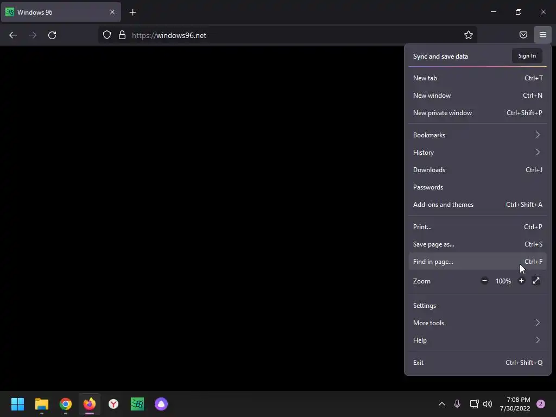Open Downloads from the menu

pyautogui.click(x=478, y=170)
